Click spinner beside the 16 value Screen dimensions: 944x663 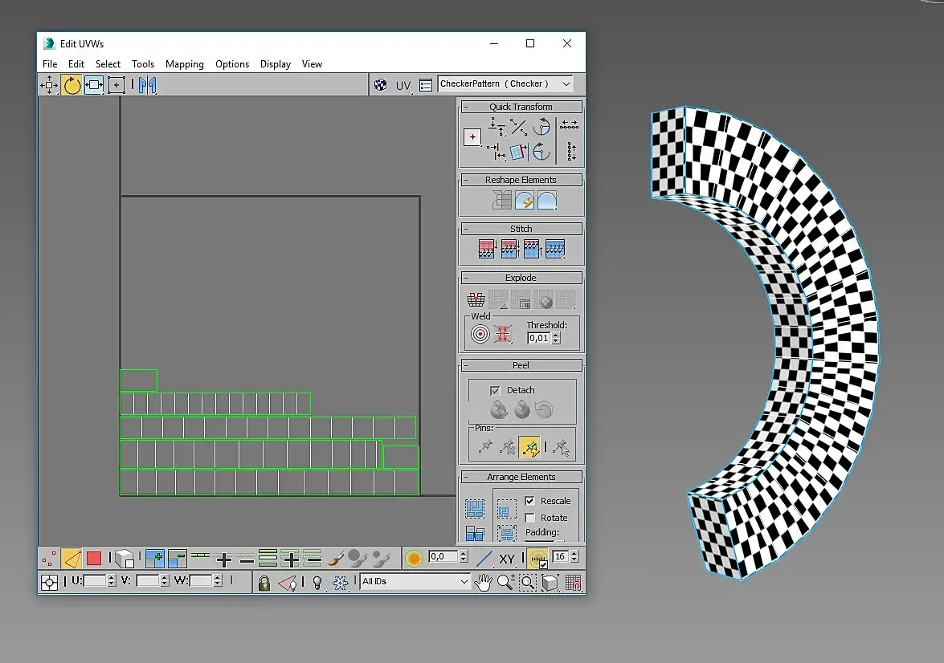click(574, 556)
